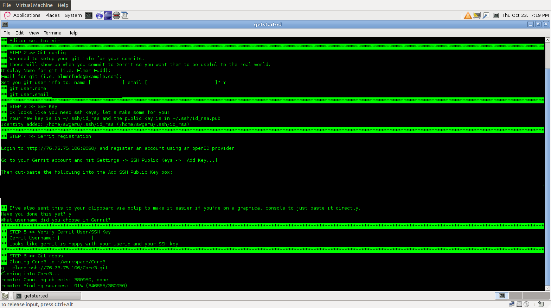
Task: Open the Terminal menu
Action: [x=53, y=33]
